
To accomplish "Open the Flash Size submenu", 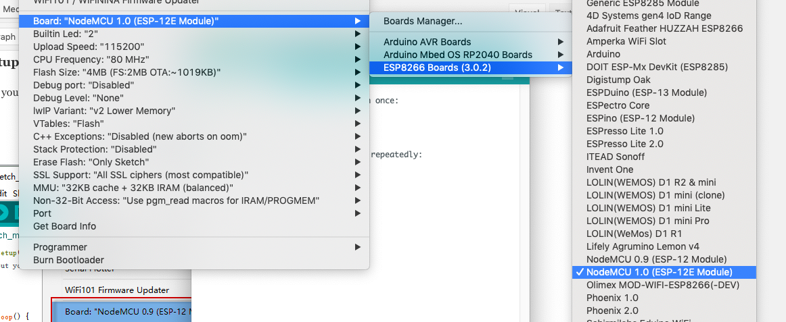I will click(194, 72).
